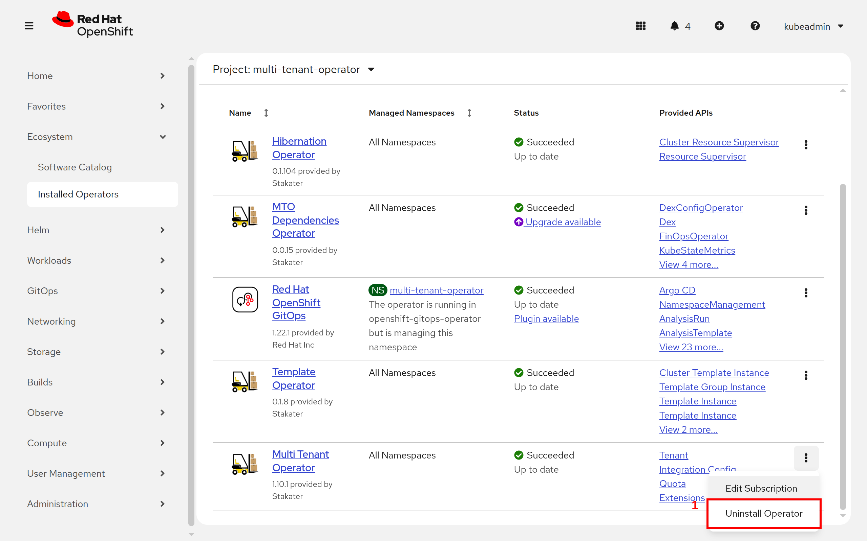Expand the GitOps navigation section
This screenshot has height=541, width=867.
point(96,291)
